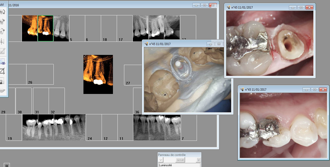Select empty image slot number 5
This screenshot has width=330, height=167.
click(x=77, y=28)
